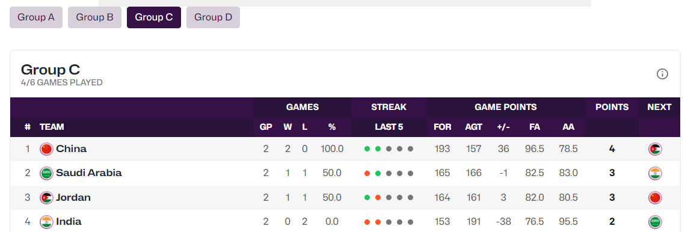Image resolution: width=685 pixels, height=232 pixels.
Task: Switch to the Group A tab
Action: [x=36, y=17]
